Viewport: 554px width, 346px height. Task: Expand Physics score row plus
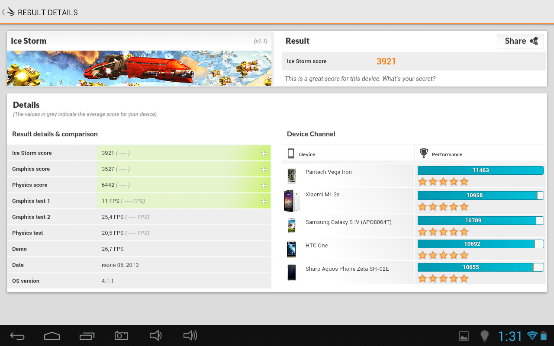pos(264,185)
